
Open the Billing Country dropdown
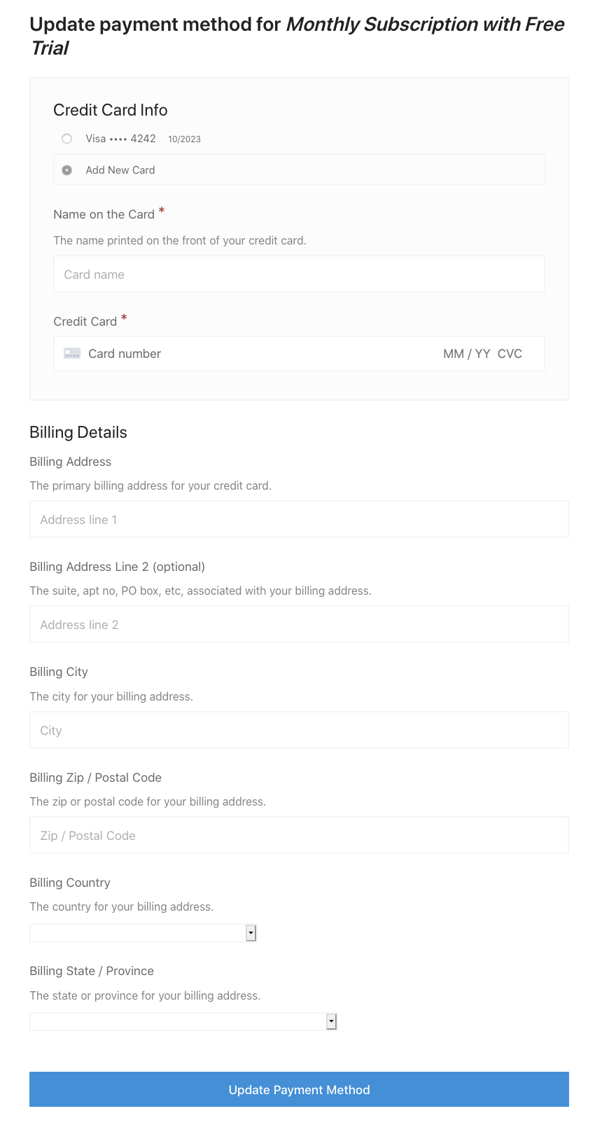143,933
